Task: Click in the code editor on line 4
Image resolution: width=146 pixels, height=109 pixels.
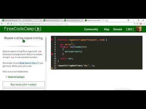Action: (67, 45)
